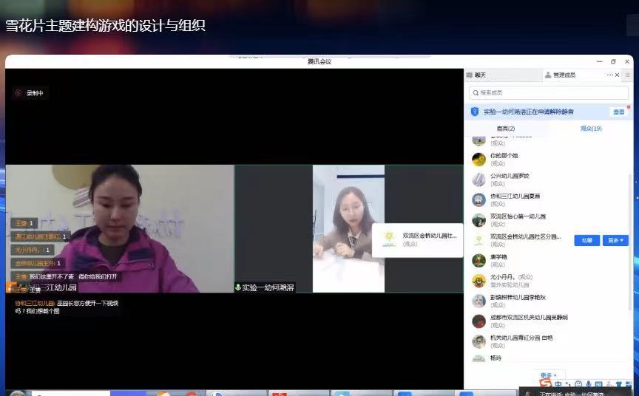The height and width of the screenshot is (396, 639).
Task: Click avatar of 你的那个她
Action: pos(479,159)
